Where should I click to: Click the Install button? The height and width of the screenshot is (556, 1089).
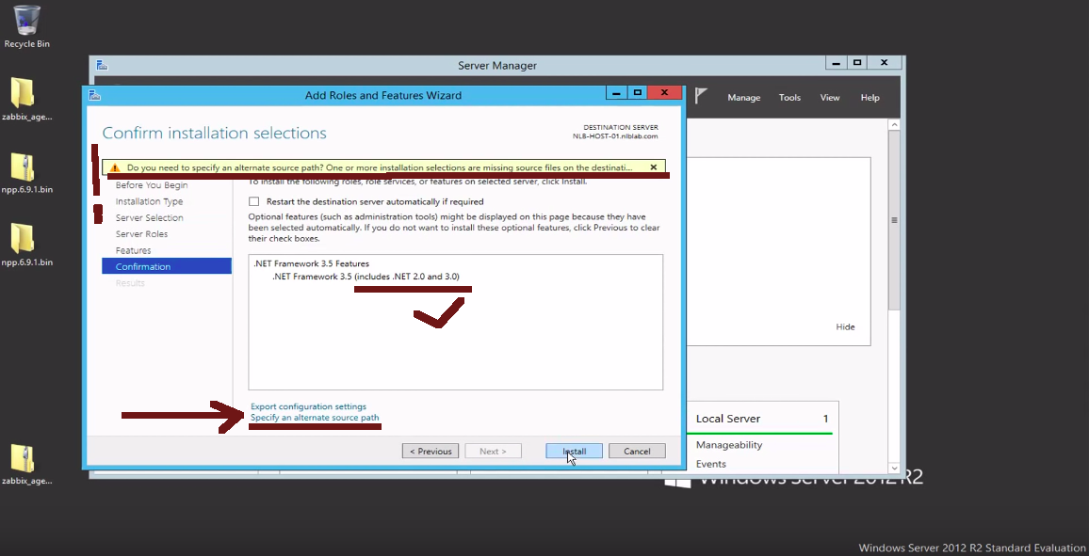(574, 452)
